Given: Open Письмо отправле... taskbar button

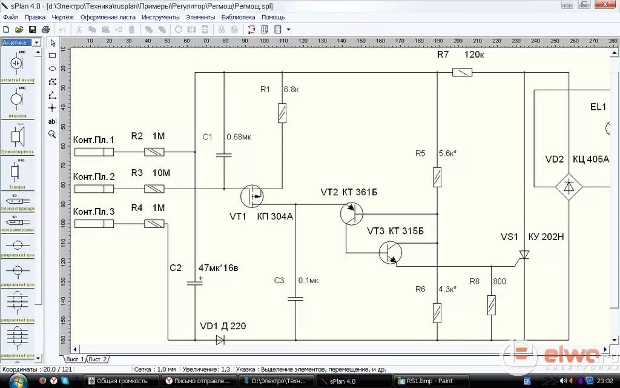Looking at the screenshot, I should [199, 381].
